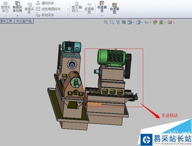The width and height of the screenshot is (192, 146).
Task: Activate 快速捕捉 quick snaps tool
Action: [x=102, y=7]
